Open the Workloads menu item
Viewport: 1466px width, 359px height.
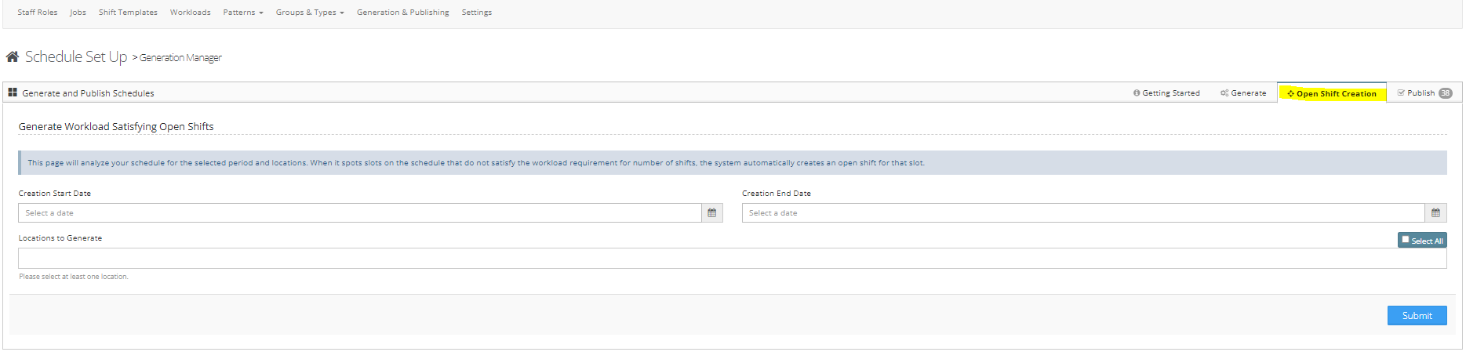coord(191,13)
